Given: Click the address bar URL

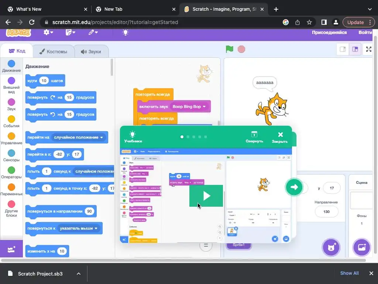Looking at the screenshot, I should [x=115, y=22].
